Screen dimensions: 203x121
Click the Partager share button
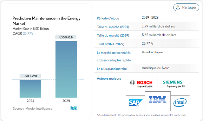tap(186, 7)
